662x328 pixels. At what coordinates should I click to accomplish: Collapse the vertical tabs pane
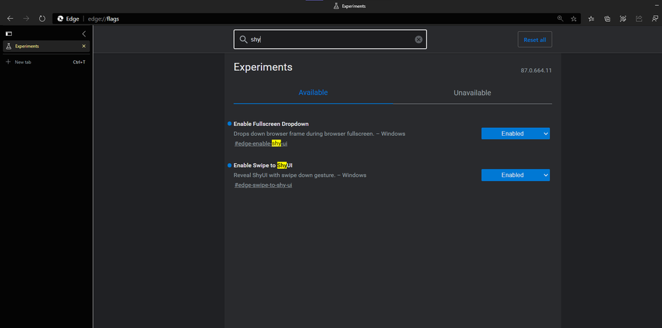(84, 34)
